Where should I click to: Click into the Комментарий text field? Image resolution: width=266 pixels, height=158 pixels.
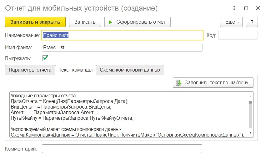122,149
